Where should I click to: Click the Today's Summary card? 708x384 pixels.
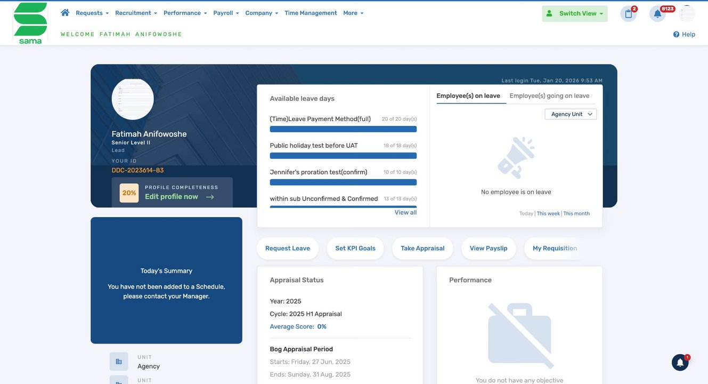[x=166, y=281]
